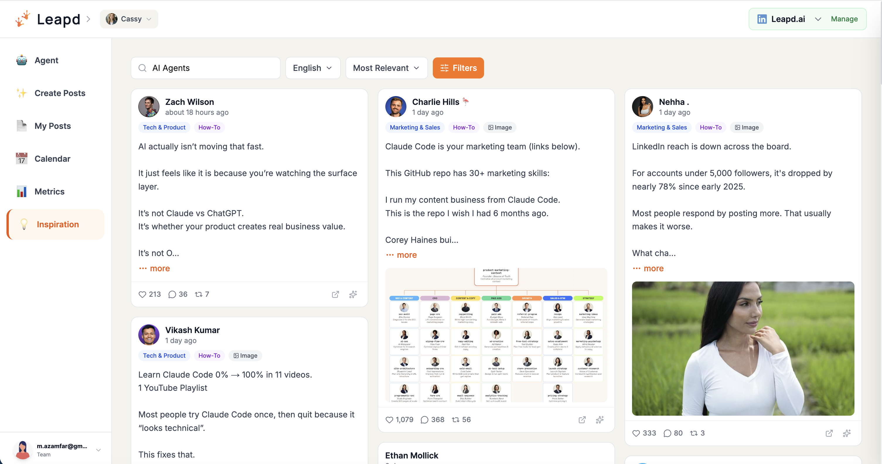882x464 pixels.
Task: Select the Inspiration tab
Action: (57, 224)
